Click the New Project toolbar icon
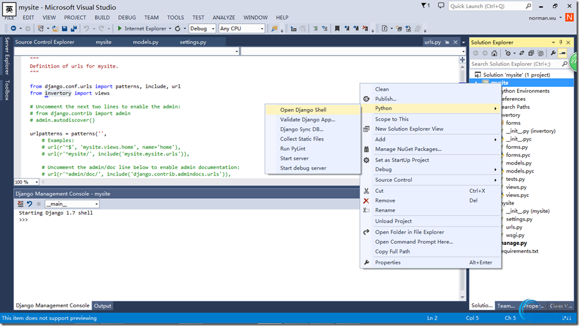This screenshot has width=579, height=326. tap(41, 29)
